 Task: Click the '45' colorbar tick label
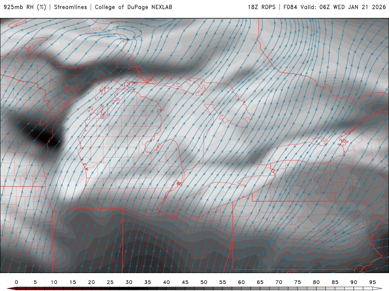[185, 282]
